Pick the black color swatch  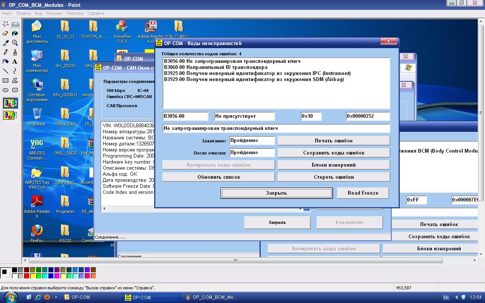click(14, 270)
